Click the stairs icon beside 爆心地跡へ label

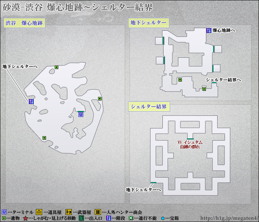pos(209,30)
